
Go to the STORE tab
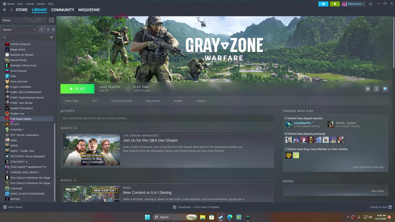[x=22, y=10]
